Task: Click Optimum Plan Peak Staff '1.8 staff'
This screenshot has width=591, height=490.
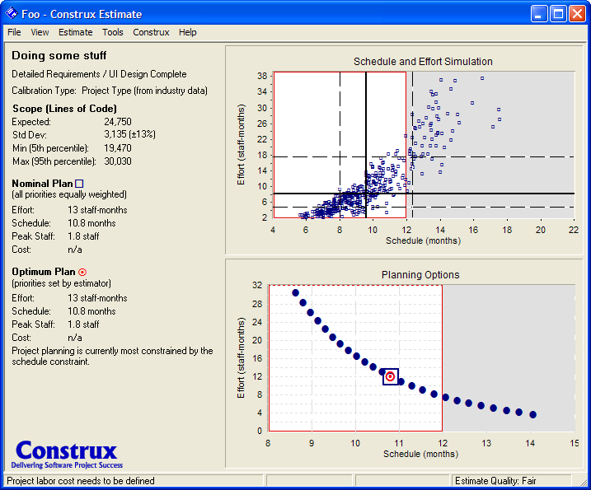Action: (83, 324)
